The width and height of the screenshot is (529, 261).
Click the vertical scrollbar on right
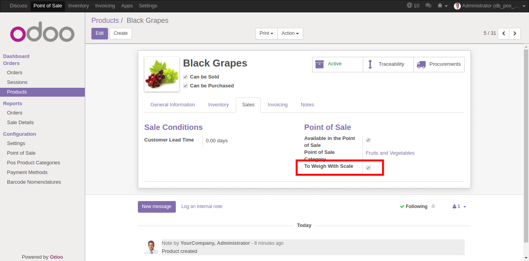526,147
